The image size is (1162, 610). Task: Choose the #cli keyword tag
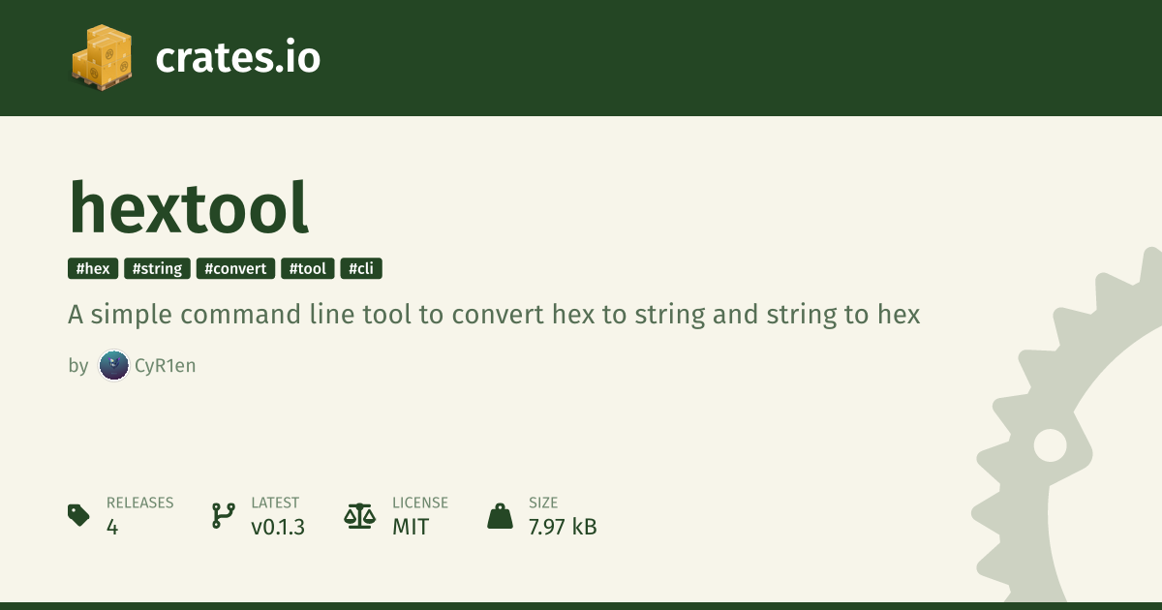[361, 268]
